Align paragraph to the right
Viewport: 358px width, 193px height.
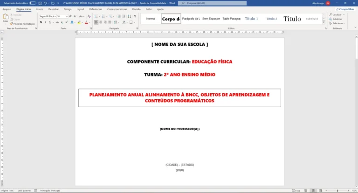tap(105, 22)
